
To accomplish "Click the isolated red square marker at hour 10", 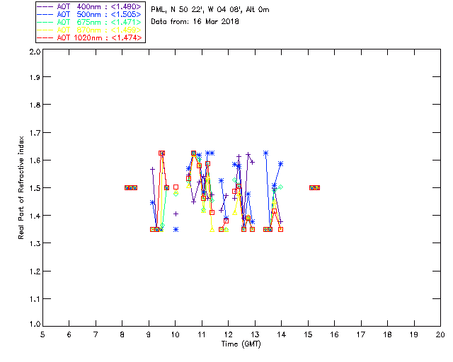I will 176,187.
